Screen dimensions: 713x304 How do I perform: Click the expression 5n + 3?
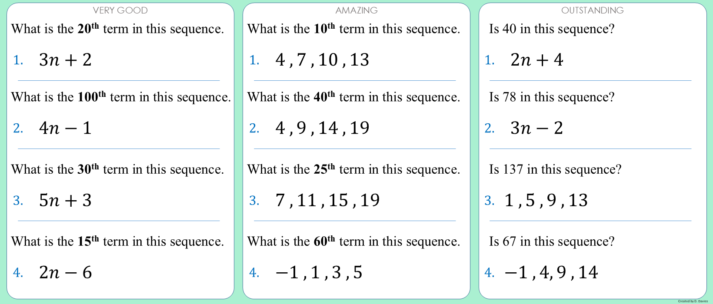(x=65, y=200)
